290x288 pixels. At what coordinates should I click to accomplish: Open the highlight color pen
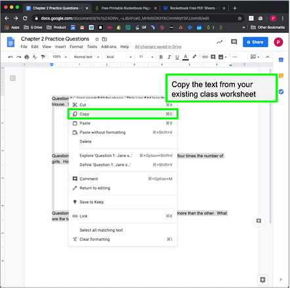click(x=194, y=57)
